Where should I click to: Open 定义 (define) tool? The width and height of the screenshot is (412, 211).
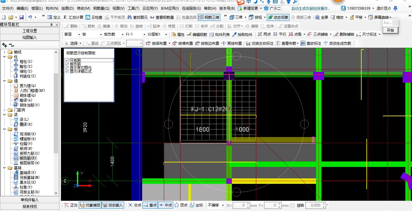[54, 17]
